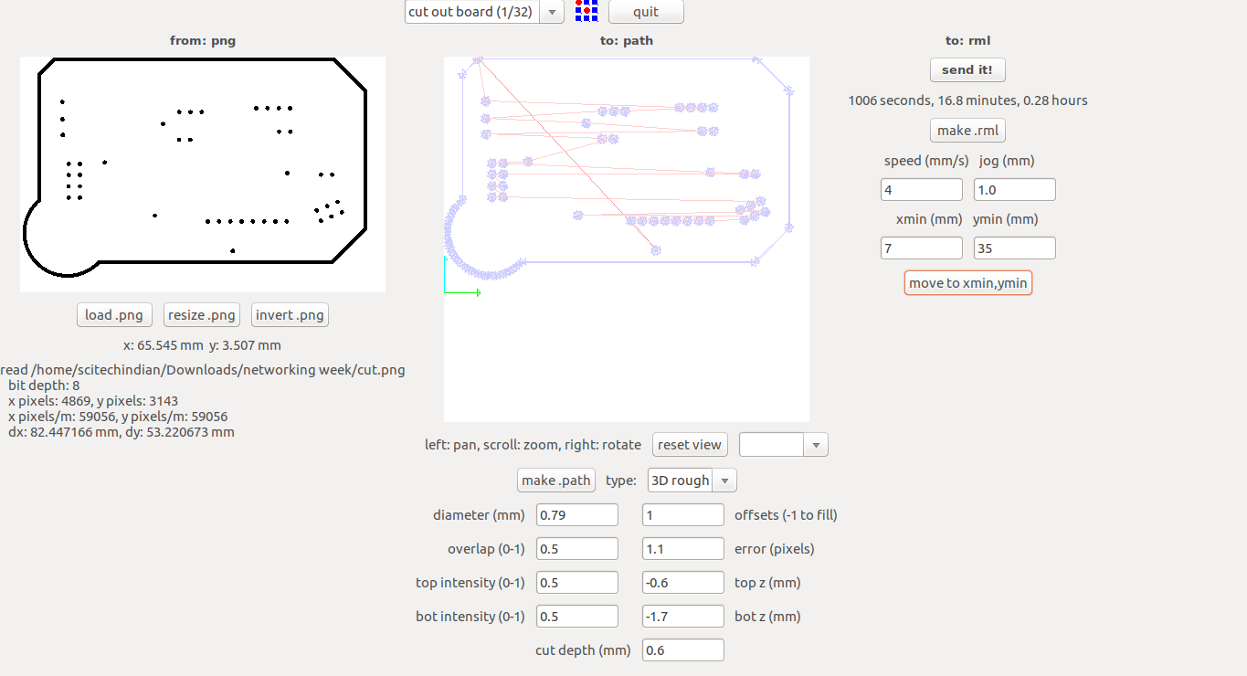
Task: Click the toolpath preview canvas
Action: pos(626,347)
